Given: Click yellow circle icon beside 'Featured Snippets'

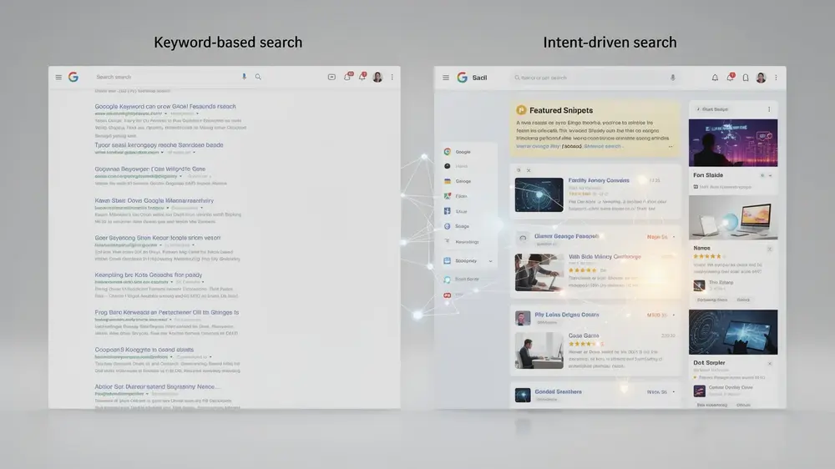Looking at the screenshot, I should click(521, 110).
